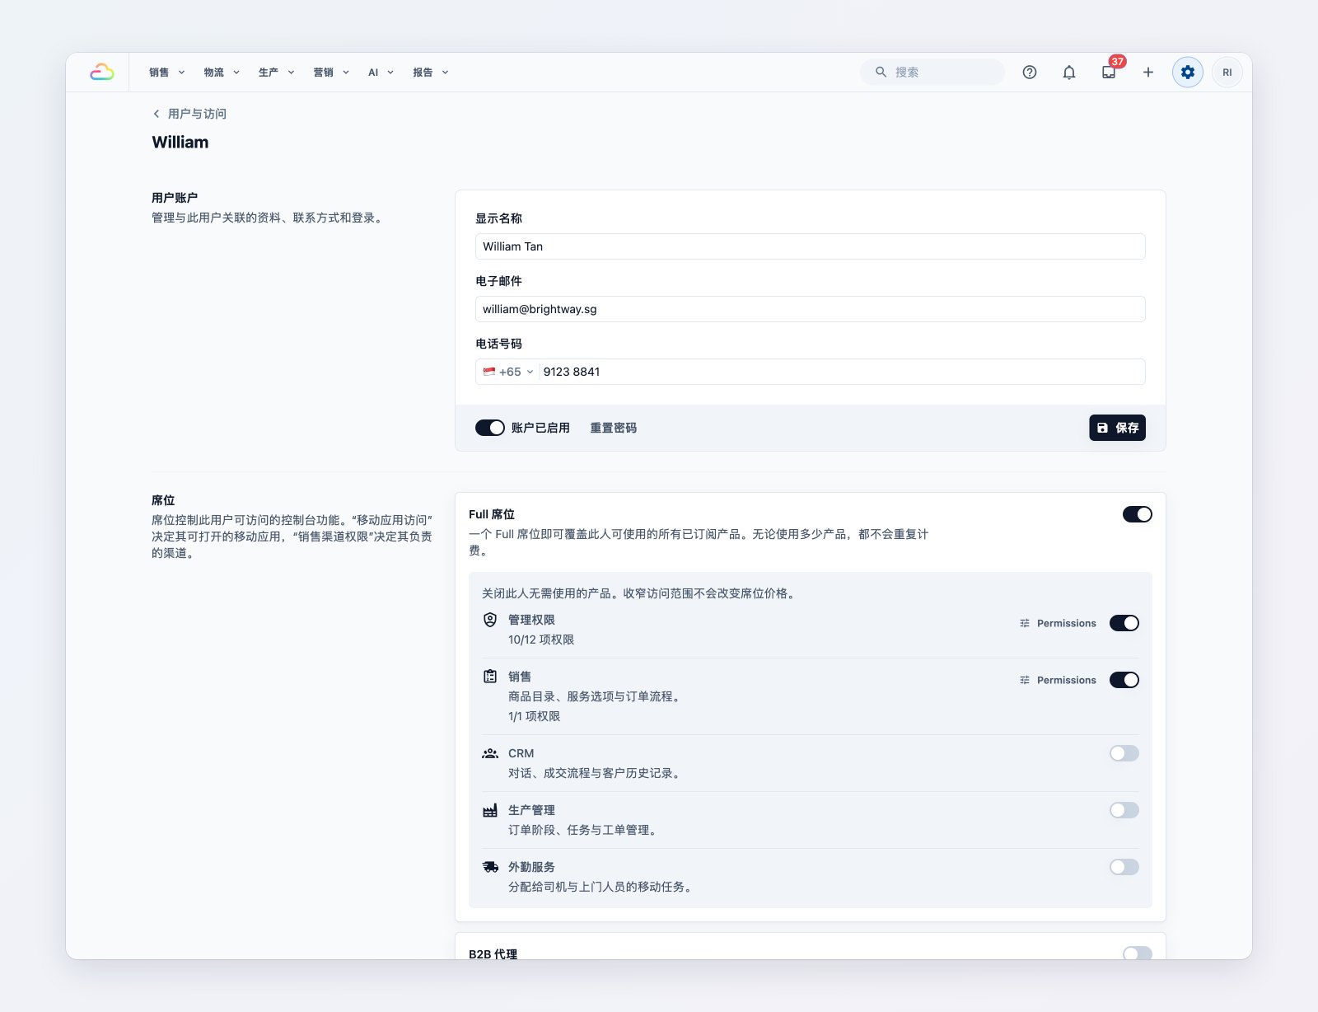The height and width of the screenshot is (1012, 1318).
Task: Disable the 管理权限 switch
Action: pyautogui.click(x=1124, y=623)
